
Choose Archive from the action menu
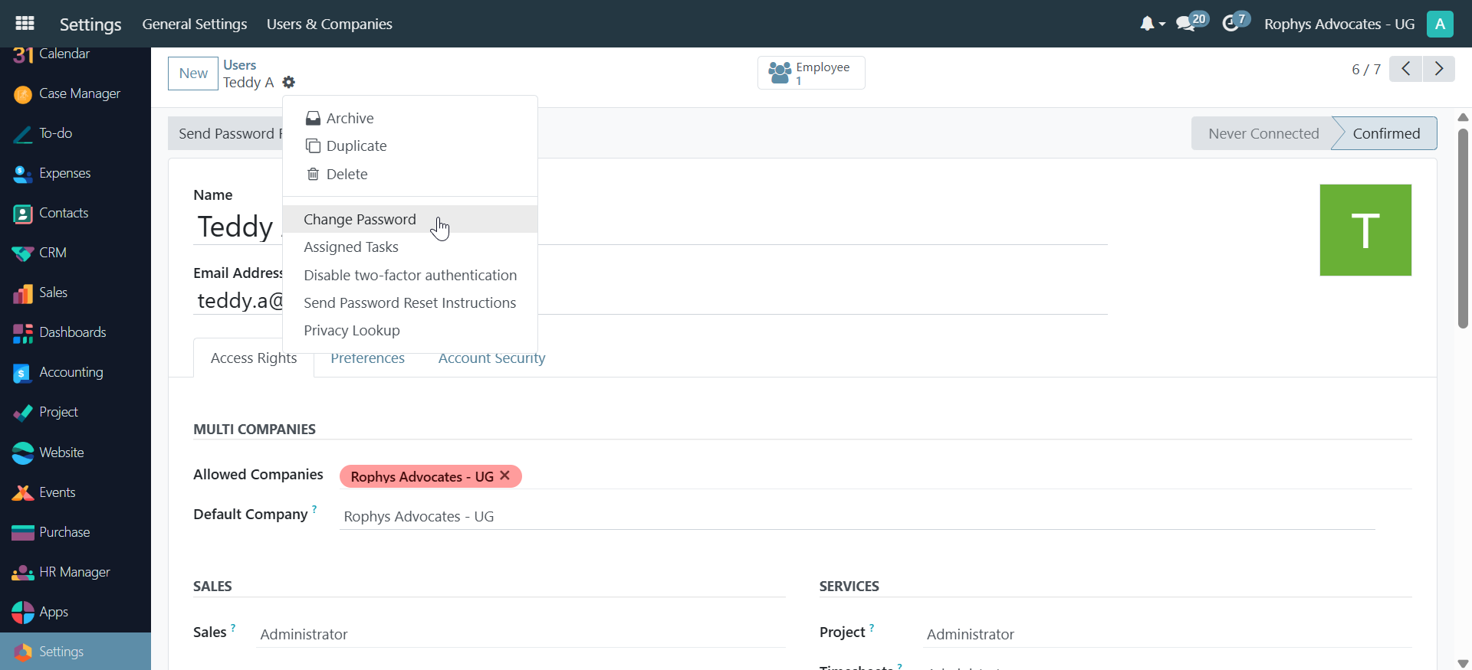tap(350, 119)
